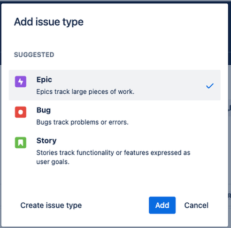231x228 pixels.
Task: Select the Epic issue type title
Action: pyautogui.click(x=44, y=80)
